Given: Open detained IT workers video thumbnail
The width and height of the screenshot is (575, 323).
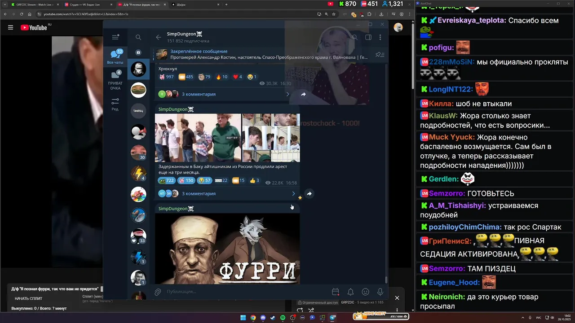Looking at the screenshot, I should pos(198,138).
